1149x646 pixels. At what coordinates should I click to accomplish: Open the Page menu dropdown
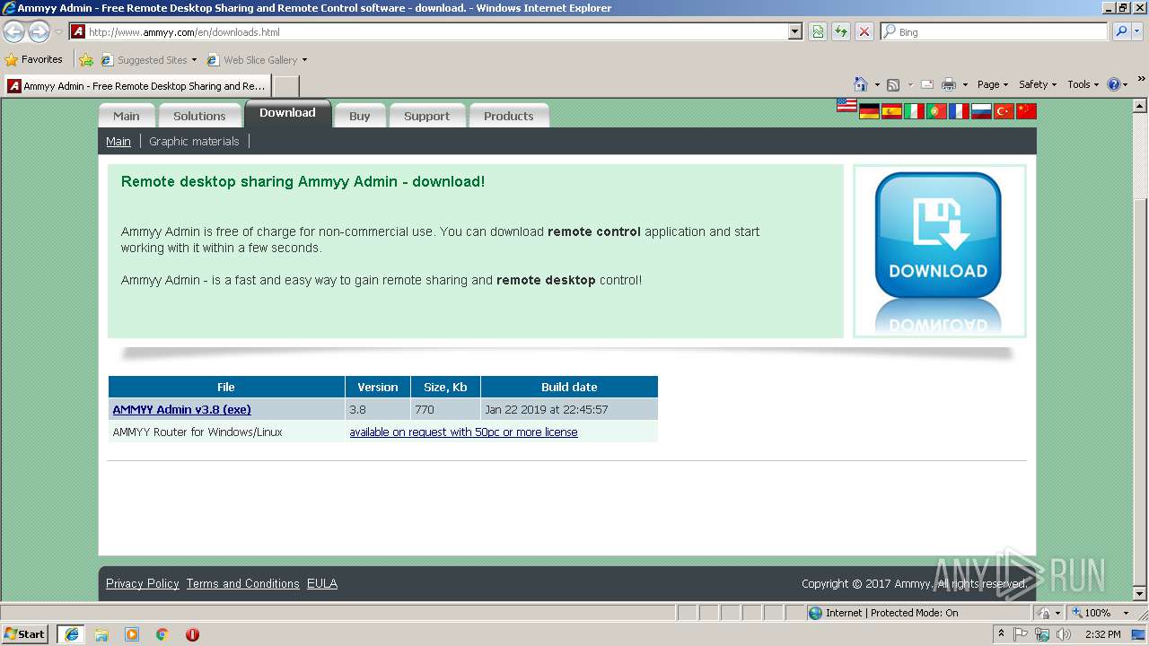(993, 84)
